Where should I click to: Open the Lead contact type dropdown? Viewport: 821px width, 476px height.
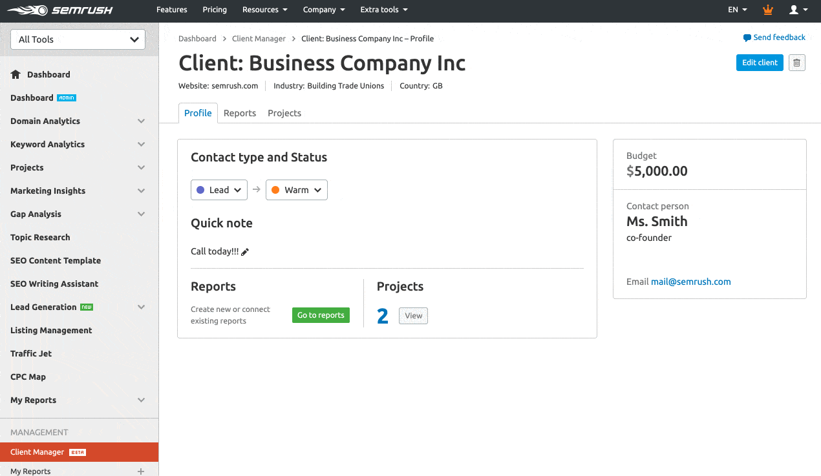point(219,190)
